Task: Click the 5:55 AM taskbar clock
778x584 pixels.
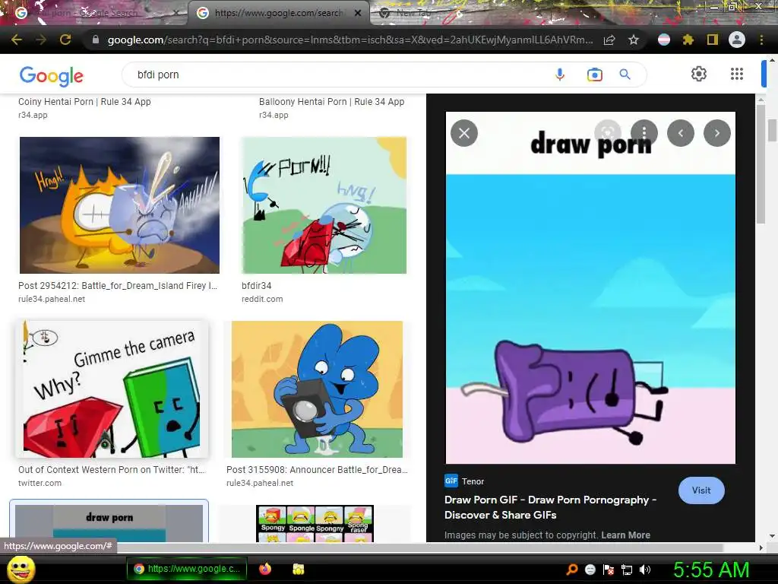Action: pyautogui.click(x=710, y=570)
